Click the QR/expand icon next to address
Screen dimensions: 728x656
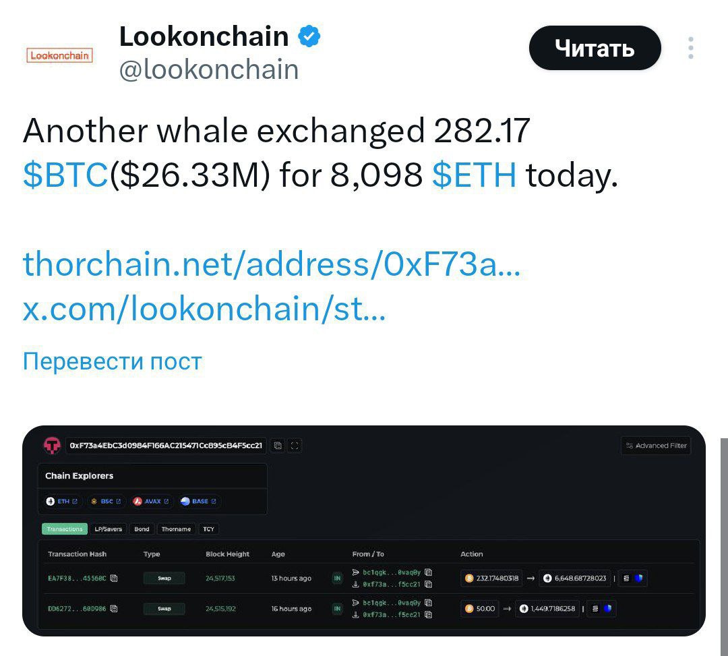[x=294, y=446]
